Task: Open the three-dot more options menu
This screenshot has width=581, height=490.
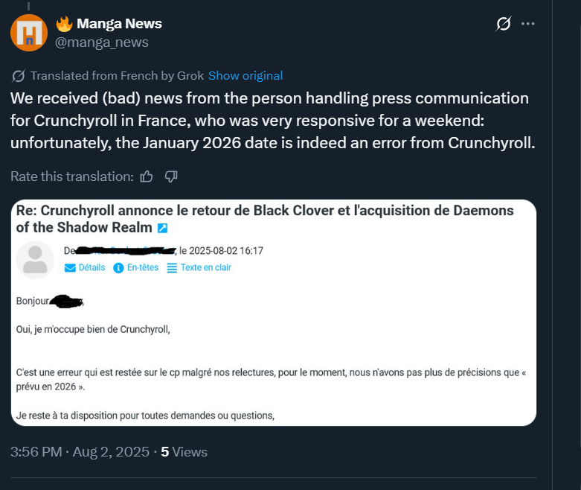Action: 527,24
